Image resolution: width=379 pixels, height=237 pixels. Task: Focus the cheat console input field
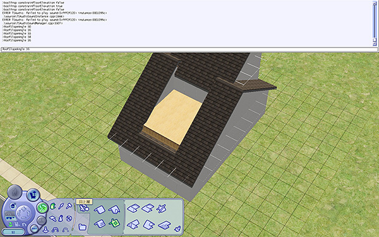(x=189, y=49)
